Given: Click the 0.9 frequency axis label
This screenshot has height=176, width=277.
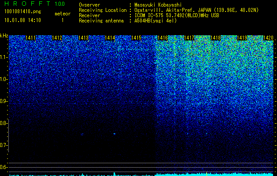Looking at the screenshot, I should (x=4, y=101).
